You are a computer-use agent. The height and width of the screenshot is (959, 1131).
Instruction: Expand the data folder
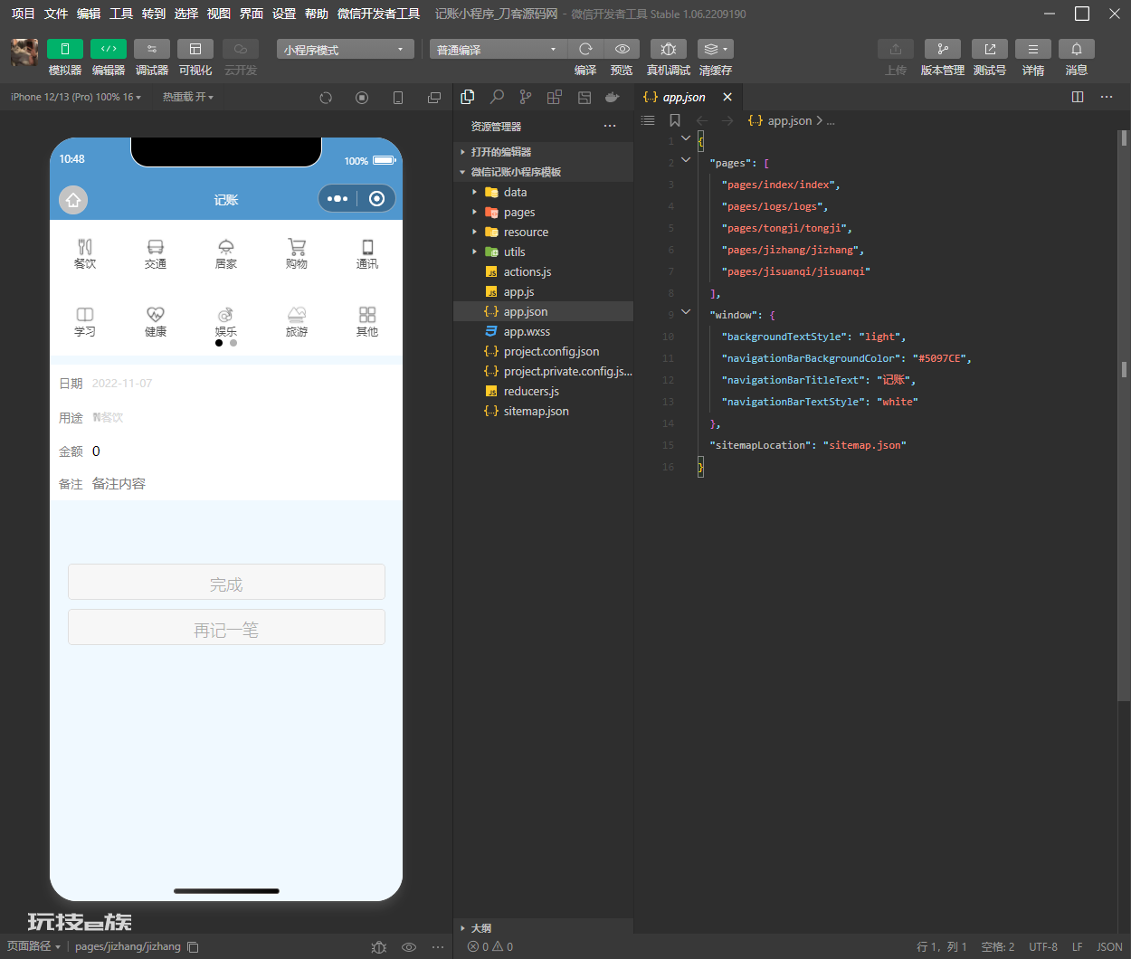[543, 192]
